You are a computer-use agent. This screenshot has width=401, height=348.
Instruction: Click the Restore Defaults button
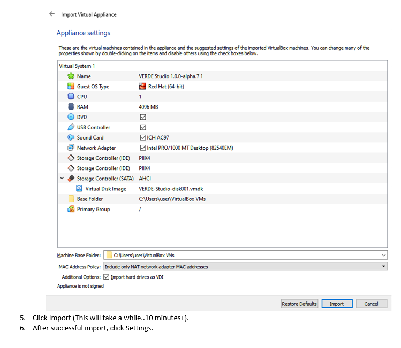click(x=299, y=304)
